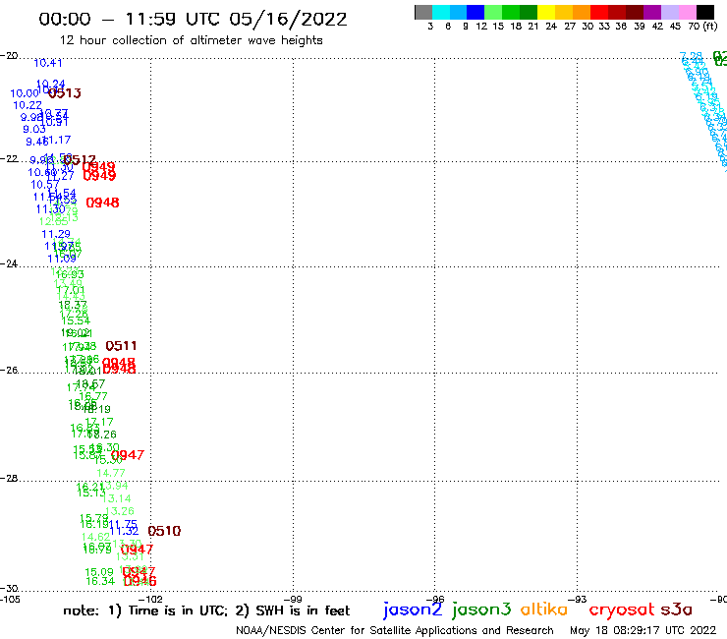Click the '0511' time stamp label
This screenshot has height=639, width=727.
(x=121, y=346)
